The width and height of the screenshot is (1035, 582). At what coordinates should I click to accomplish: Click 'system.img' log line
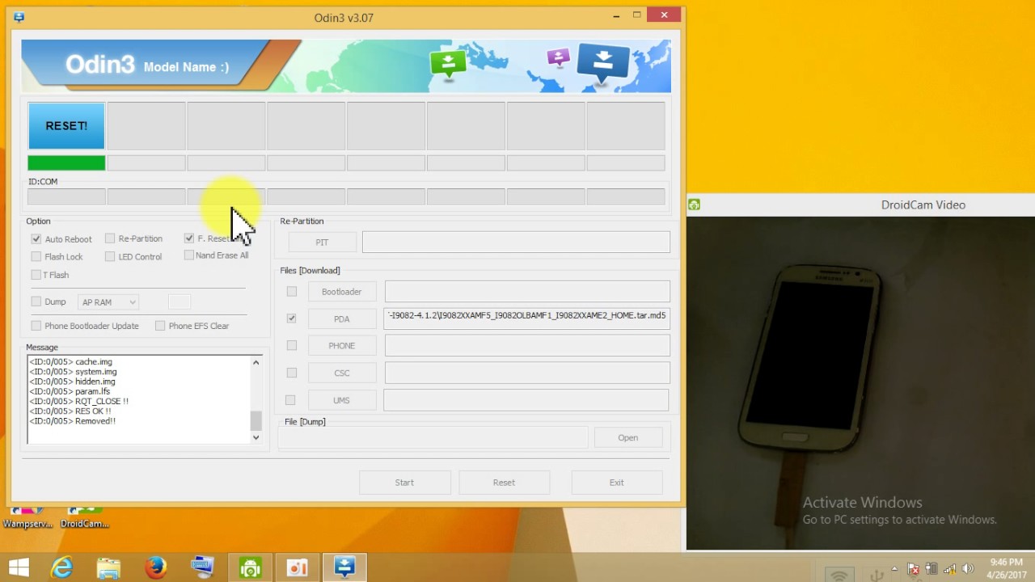point(73,372)
